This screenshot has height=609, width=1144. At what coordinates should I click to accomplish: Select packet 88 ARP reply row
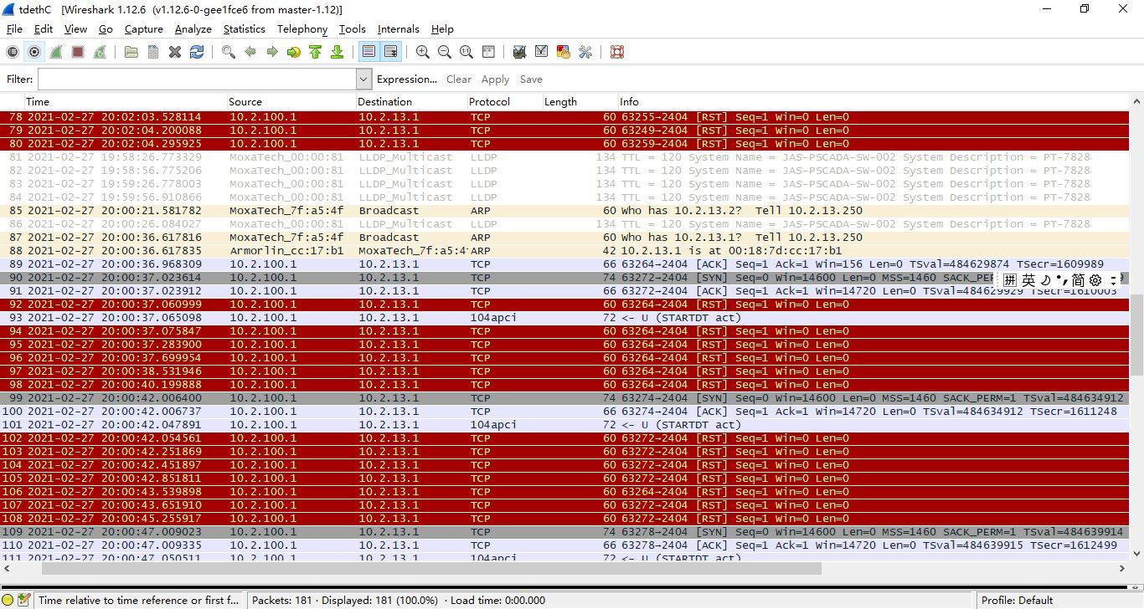click(x=564, y=251)
